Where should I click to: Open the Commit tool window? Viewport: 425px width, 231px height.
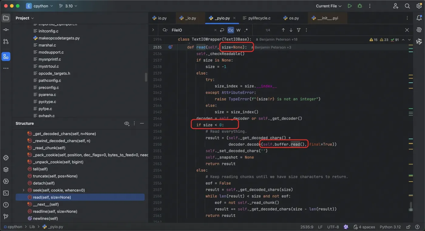click(6, 30)
